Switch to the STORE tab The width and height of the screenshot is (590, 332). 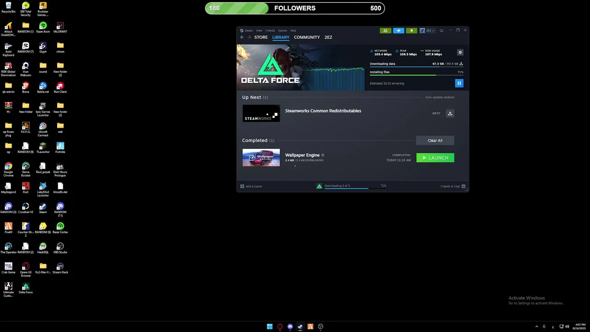(261, 37)
